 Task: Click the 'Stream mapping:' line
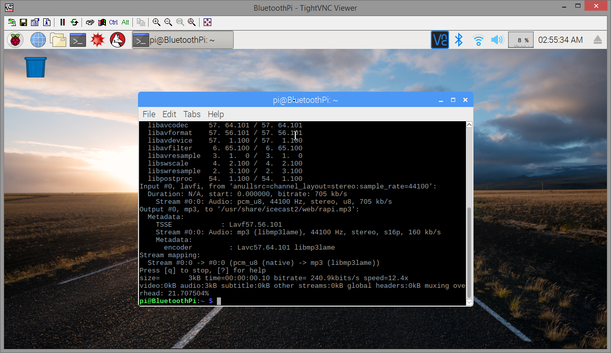170,255
